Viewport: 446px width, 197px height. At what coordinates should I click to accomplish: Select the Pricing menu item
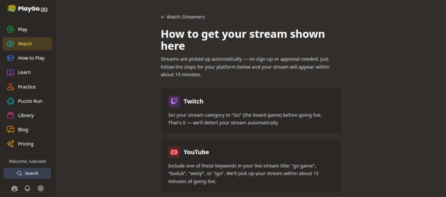(x=26, y=144)
